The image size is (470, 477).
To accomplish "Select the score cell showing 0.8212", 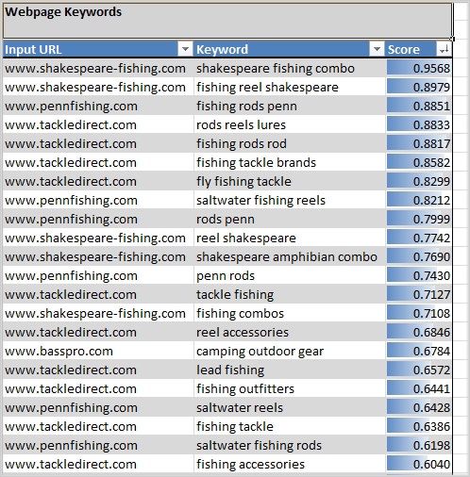I will click(419, 200).
